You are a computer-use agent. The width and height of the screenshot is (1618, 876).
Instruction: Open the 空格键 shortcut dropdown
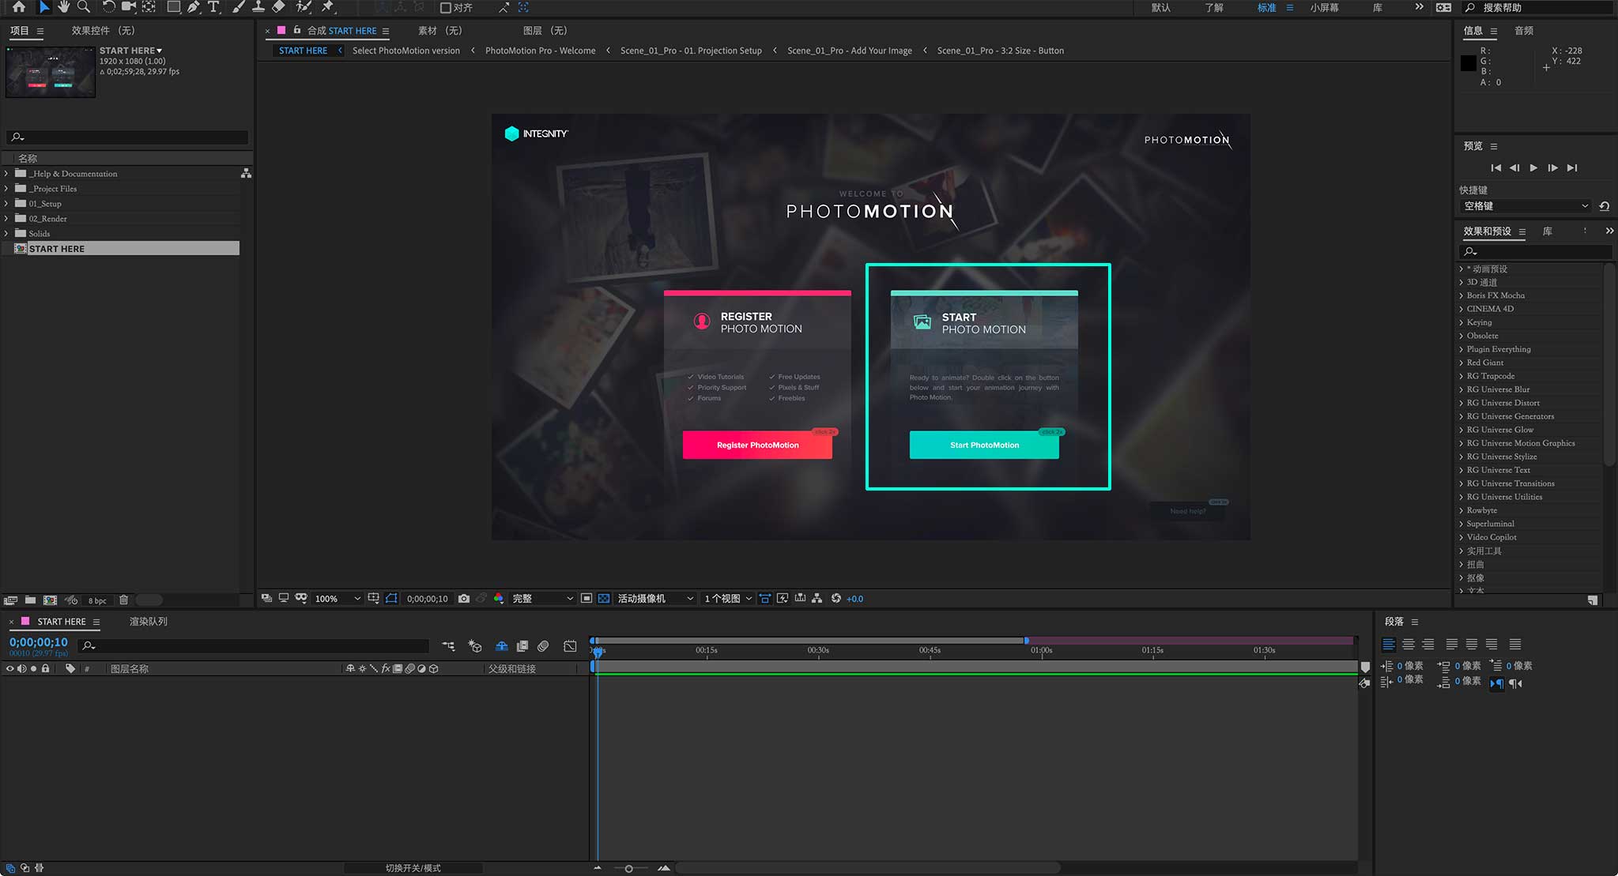1526,206
